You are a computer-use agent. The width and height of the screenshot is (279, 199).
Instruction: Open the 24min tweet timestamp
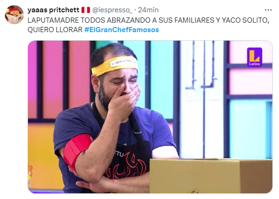(x=148, y=10)
